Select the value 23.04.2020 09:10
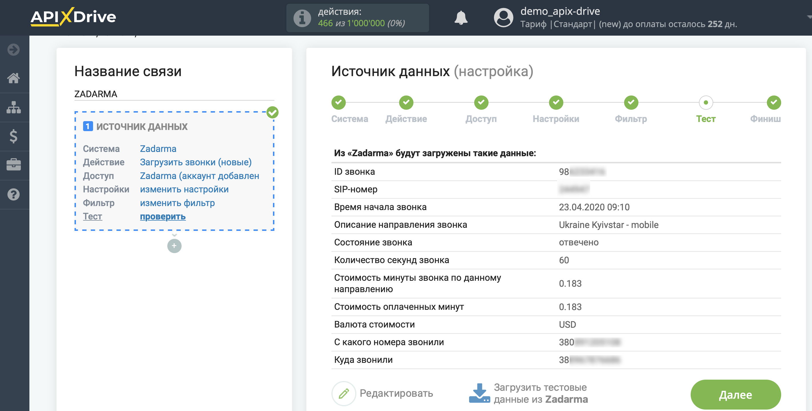Viewport: 812px width, 411px height. pyautogui.click(x=594, y=207)
